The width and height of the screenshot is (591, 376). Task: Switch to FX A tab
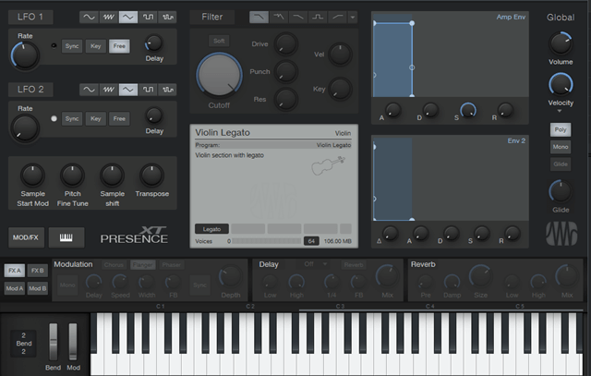coord(15,271)
